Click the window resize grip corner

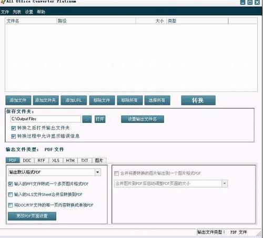click(259, 234)
